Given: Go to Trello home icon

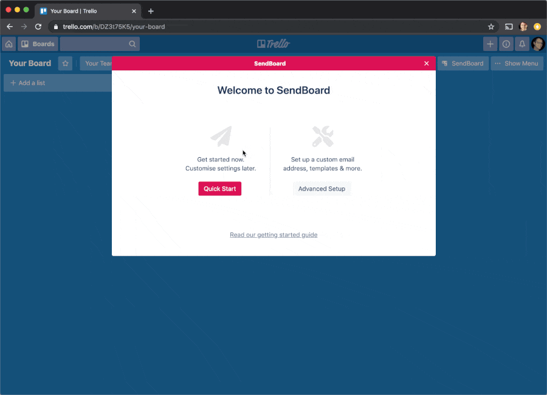Looking at the screenshot, I should [9, 44].
